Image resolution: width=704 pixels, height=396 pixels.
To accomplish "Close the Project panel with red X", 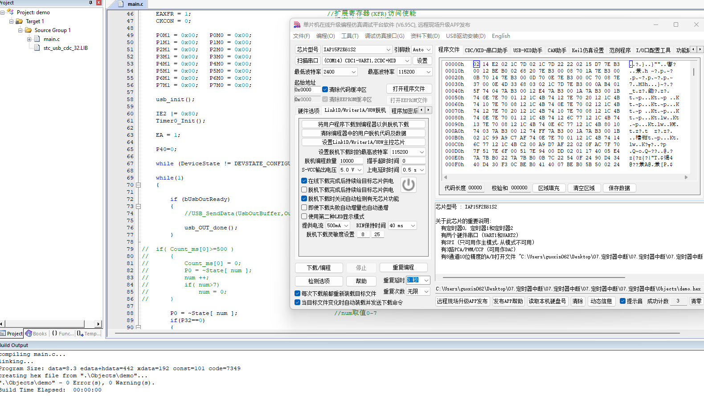I will [99, 3].
